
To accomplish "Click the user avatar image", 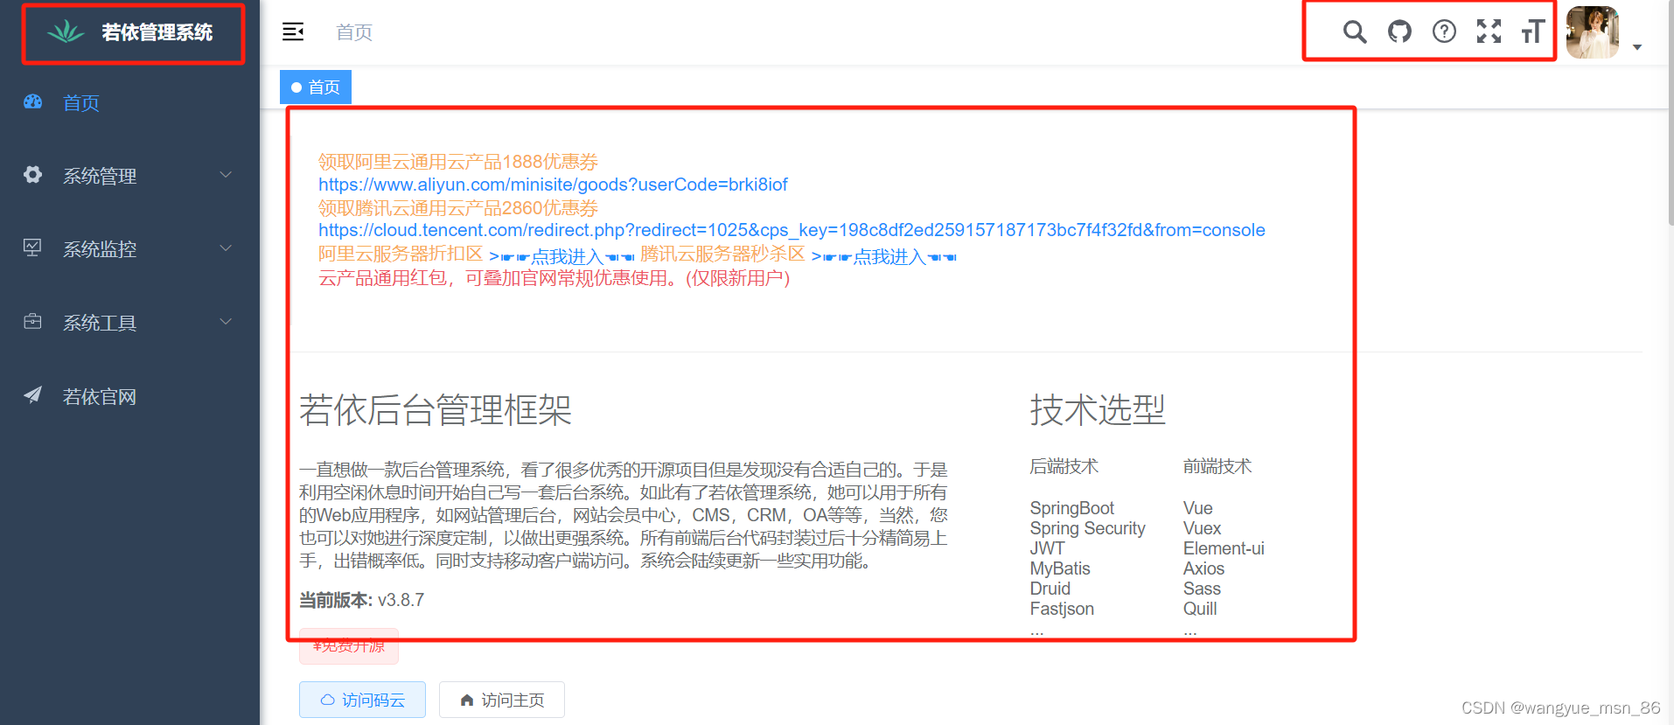I will pos(1592,32).
